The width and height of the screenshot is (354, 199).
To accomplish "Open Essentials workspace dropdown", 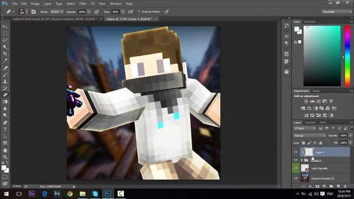I will [x=337, y=12].
